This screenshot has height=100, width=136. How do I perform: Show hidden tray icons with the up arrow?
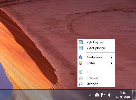click(90, 95)
